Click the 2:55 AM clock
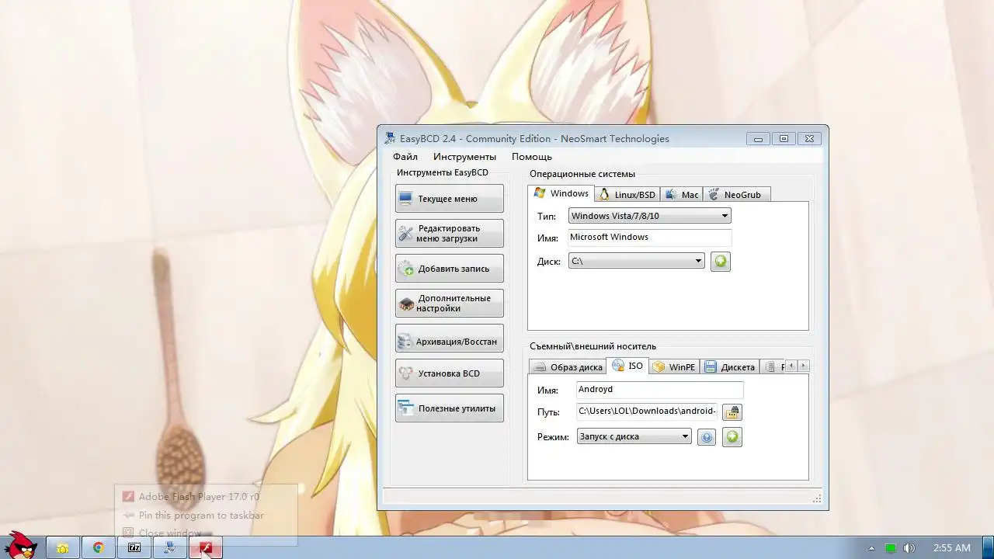This screenshot has height=559, width=994. coord(951,548)
